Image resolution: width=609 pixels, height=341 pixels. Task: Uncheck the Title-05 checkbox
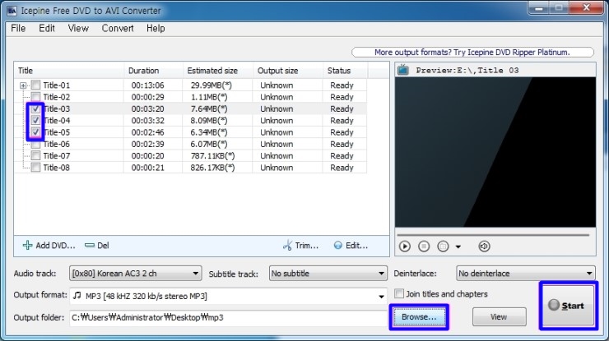35,132
